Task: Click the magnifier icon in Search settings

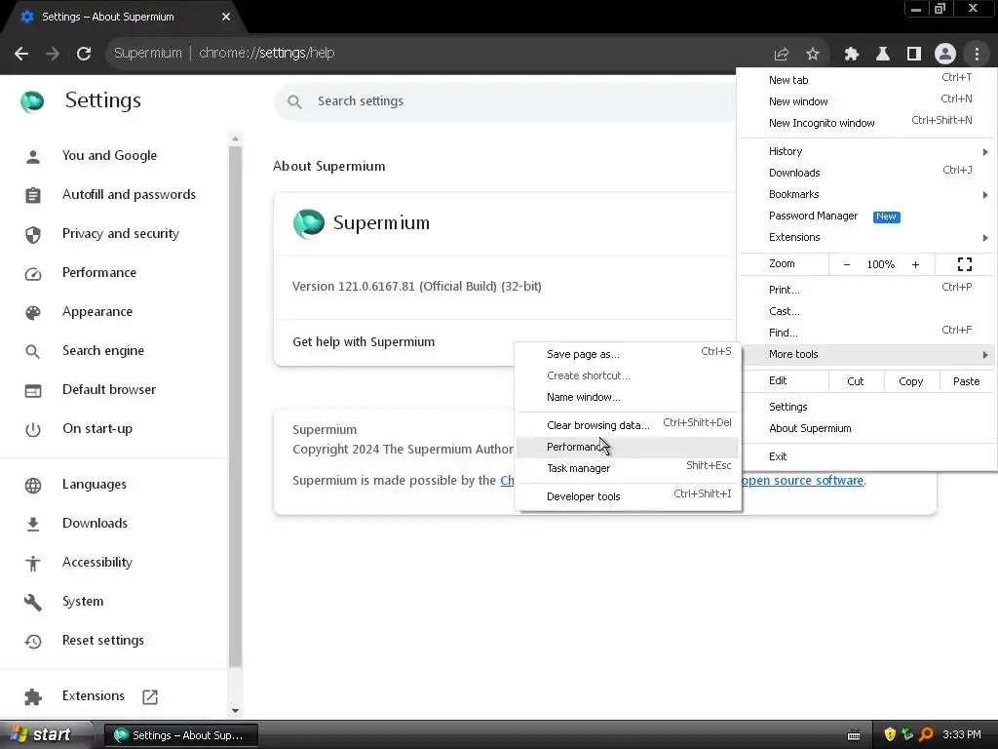Action: pyautogui.click(x=294, y=101)
